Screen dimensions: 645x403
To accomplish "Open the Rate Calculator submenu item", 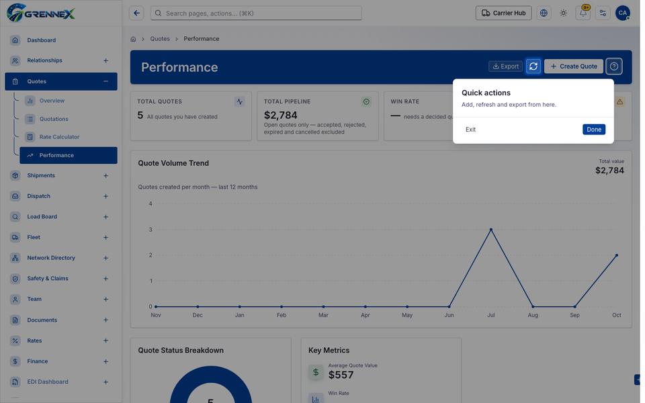I will pos(69,137).
